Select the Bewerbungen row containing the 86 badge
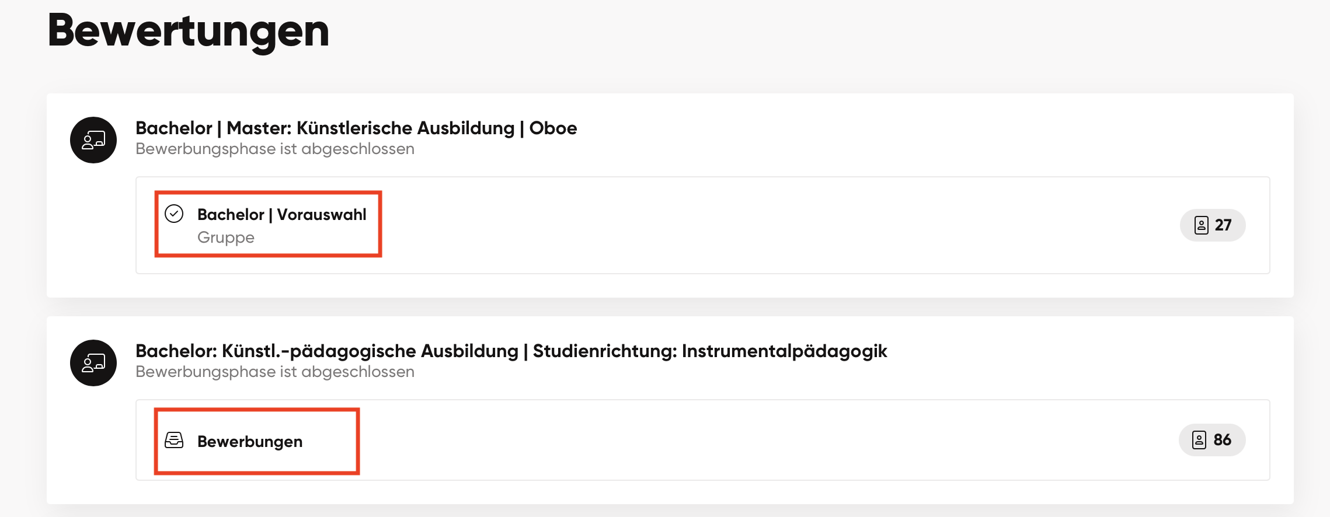The image size is (1330, 517). click(703, 440)
